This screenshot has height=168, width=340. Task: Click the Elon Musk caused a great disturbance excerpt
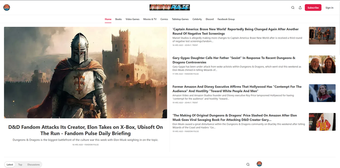[238, 126]
